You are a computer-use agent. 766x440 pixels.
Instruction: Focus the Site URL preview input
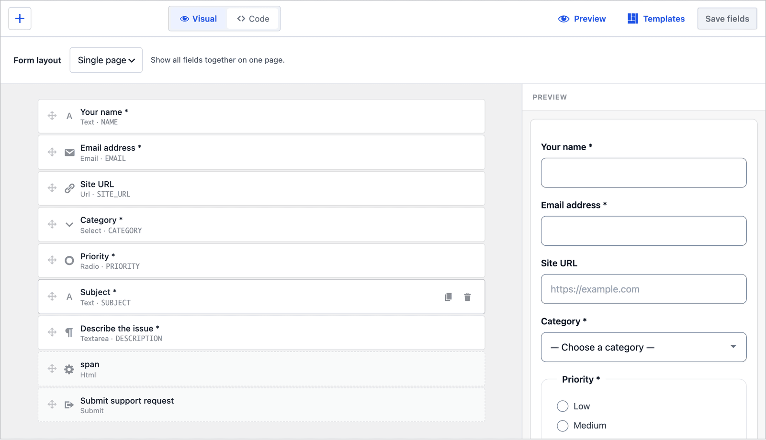(643, 289)
